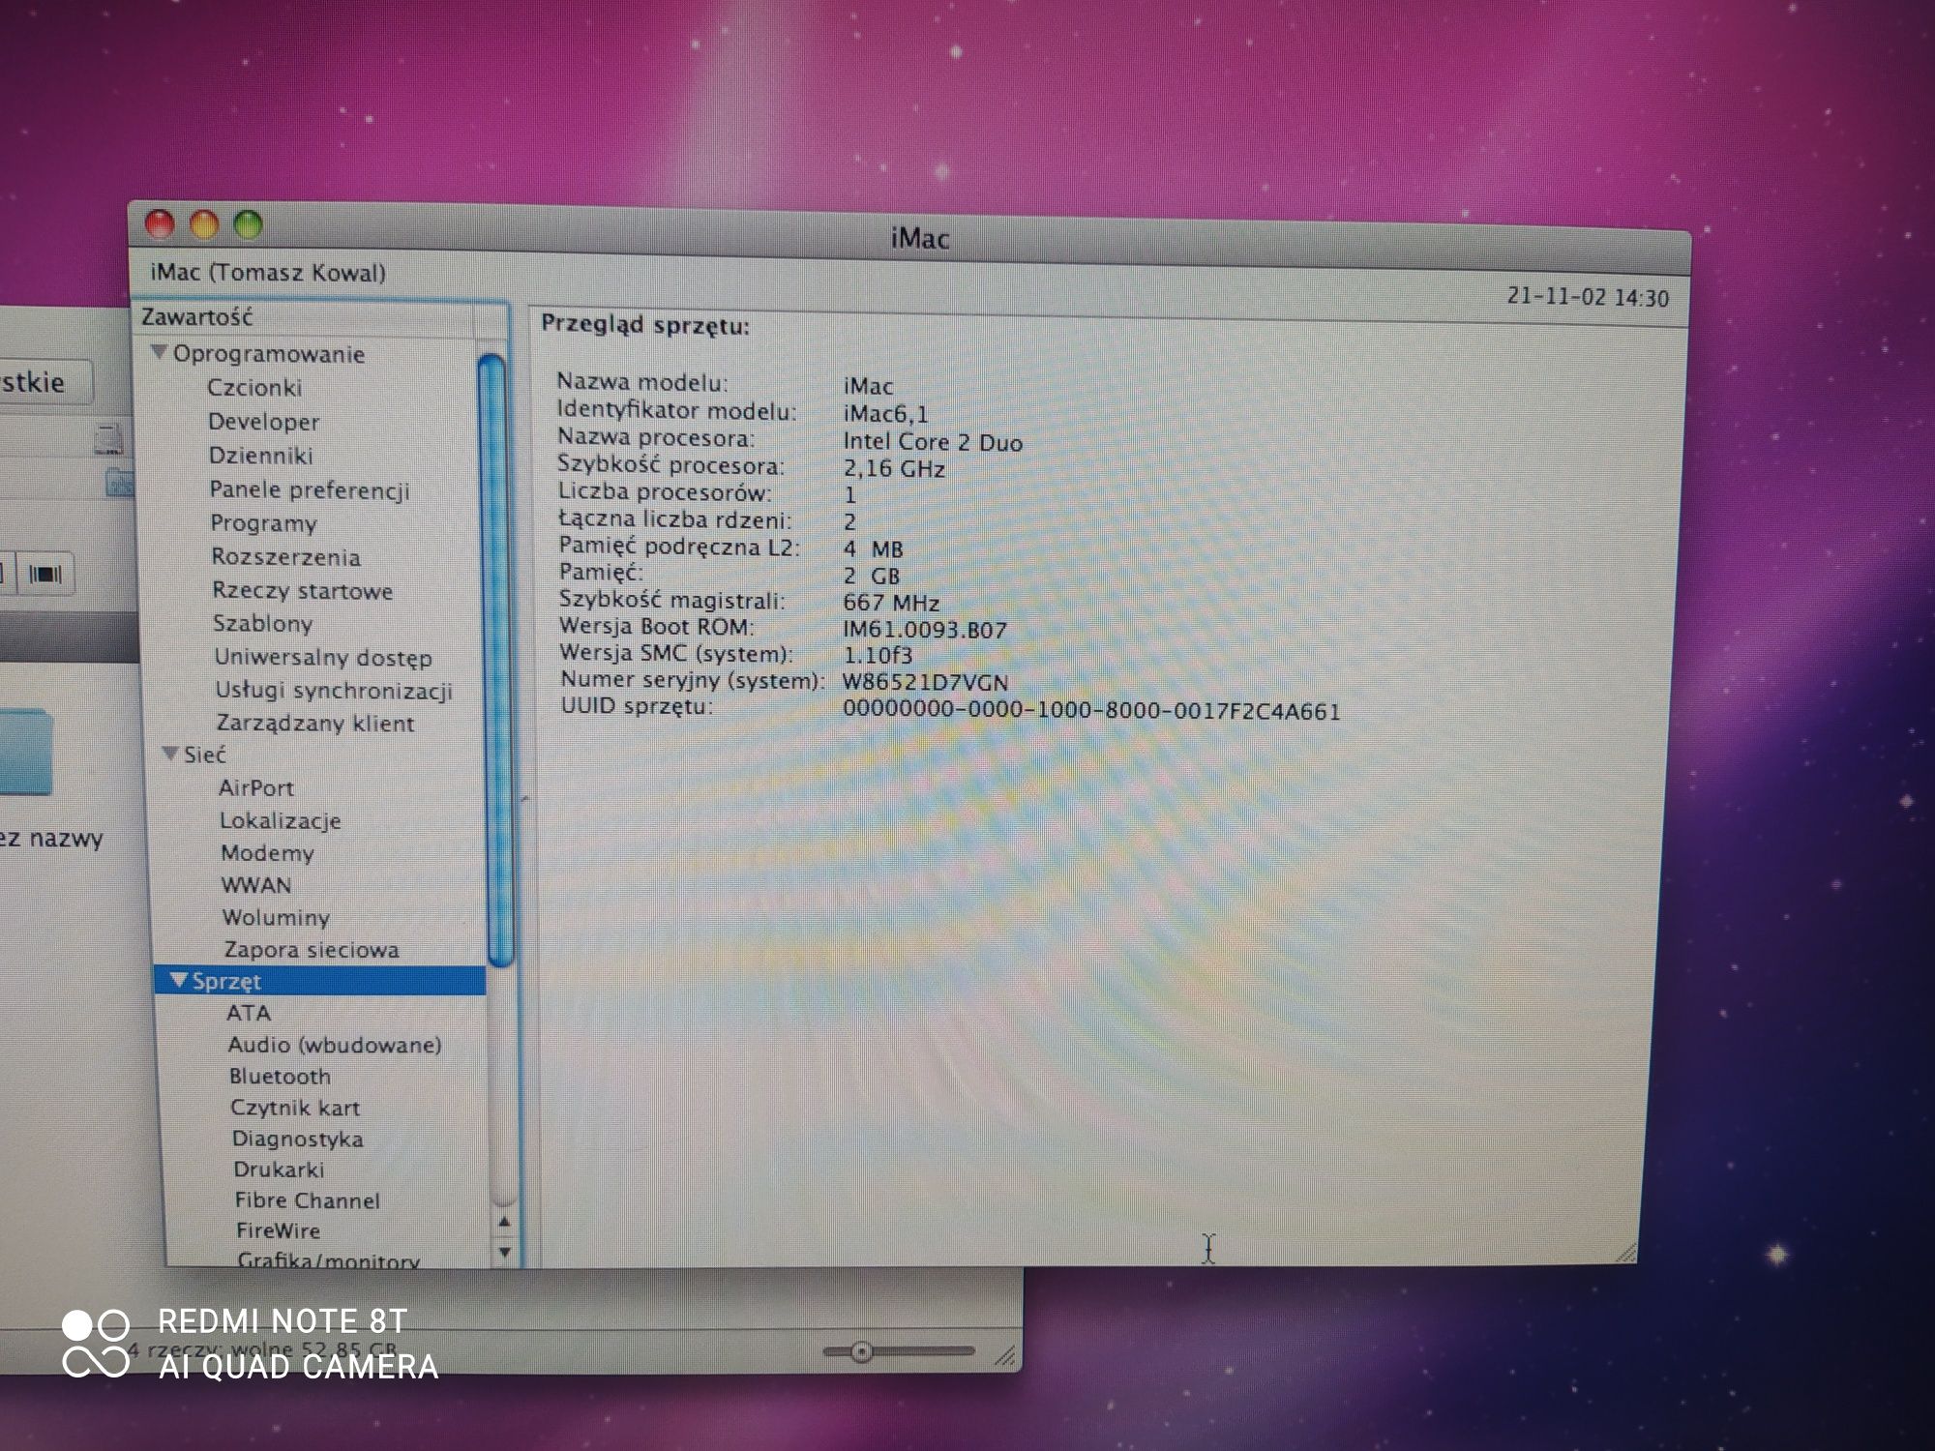This screenshot has height=1451, width=1935.
Task: Select Rzeczy startowe item
Action: pyautogui.click(x=303, y=591)
